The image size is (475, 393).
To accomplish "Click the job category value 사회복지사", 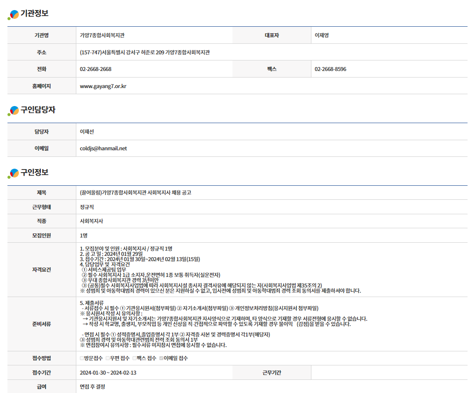I will [x=91, y=221].
